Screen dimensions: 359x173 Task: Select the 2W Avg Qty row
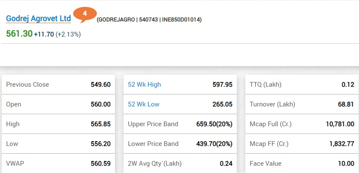180,164
